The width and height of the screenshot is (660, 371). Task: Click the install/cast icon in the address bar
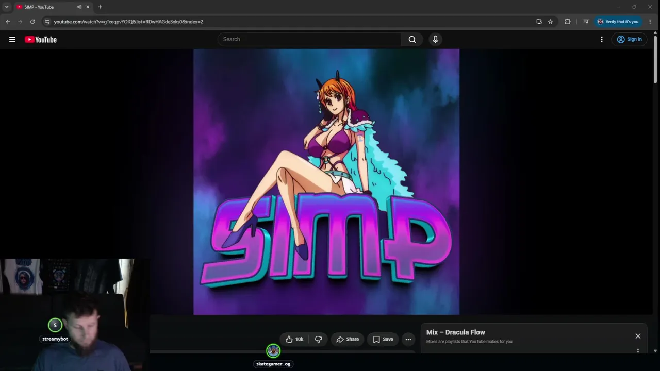click(x=539, y=22)
